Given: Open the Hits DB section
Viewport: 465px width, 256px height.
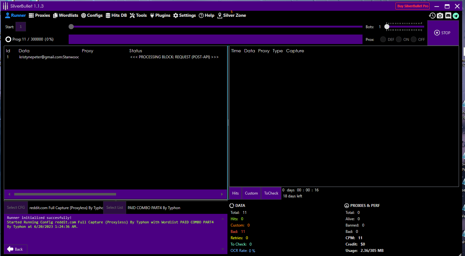Looking at the screenshot, I should 116,15.
